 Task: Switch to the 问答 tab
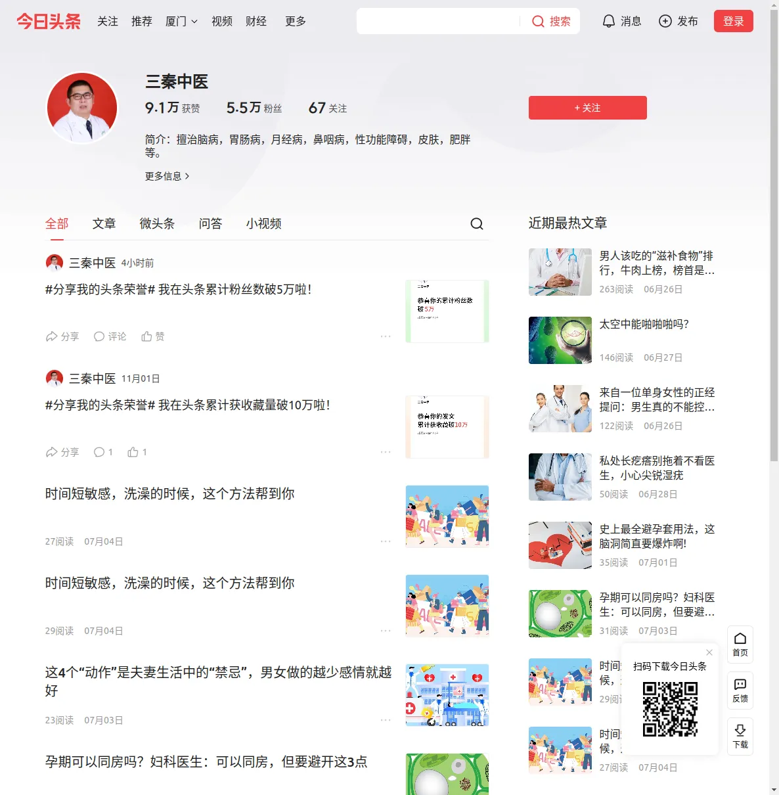pyautogui.click(x=210, y=223)
